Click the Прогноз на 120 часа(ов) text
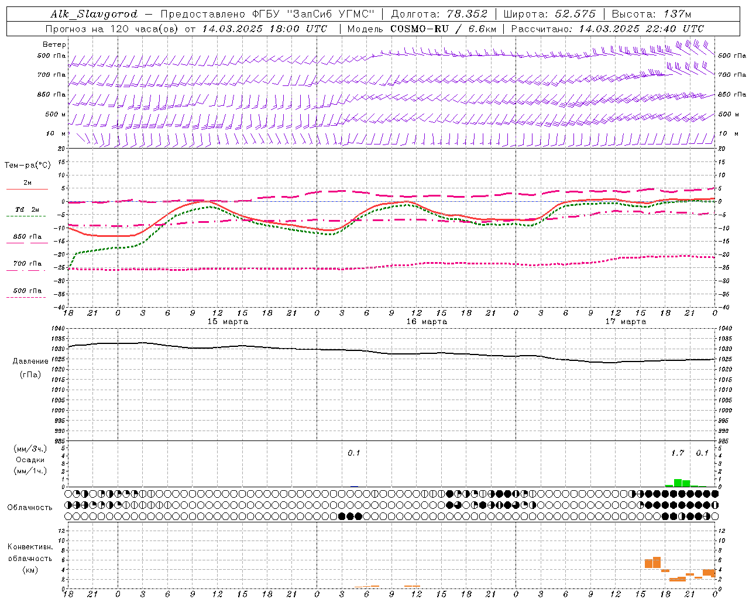Screen dimensions: 749x599 click(x=113, y=29)
